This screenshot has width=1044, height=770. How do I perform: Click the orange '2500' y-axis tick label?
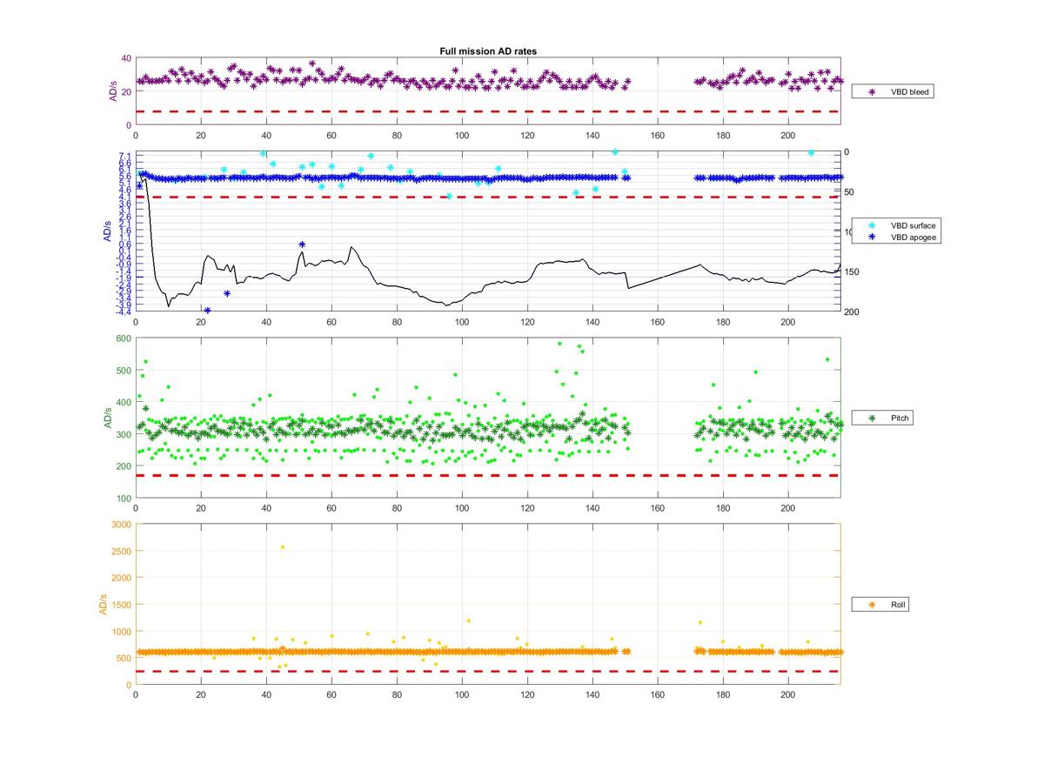pos(122,552)
